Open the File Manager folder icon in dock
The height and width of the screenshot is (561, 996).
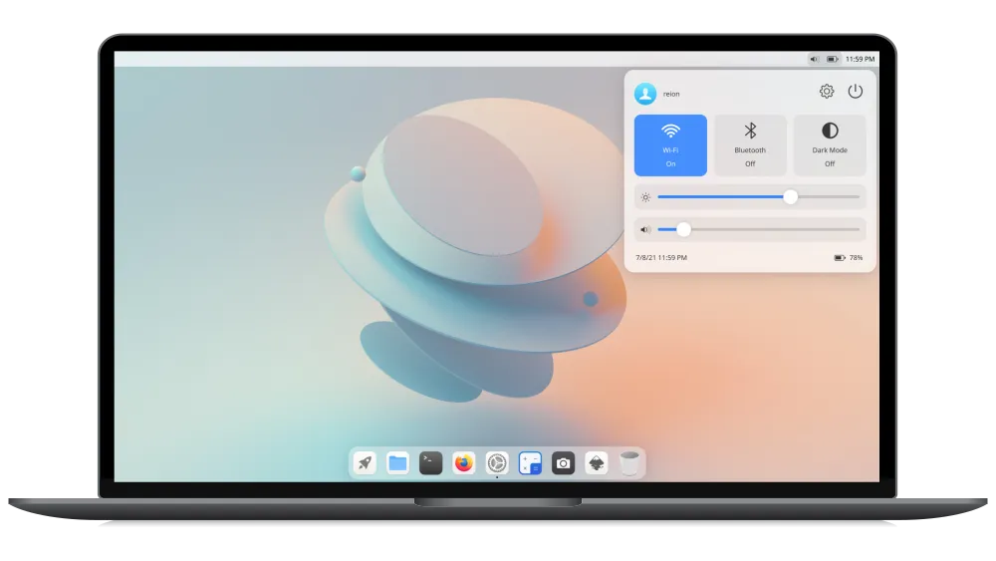pyautogui.click(x=397, y=463)
